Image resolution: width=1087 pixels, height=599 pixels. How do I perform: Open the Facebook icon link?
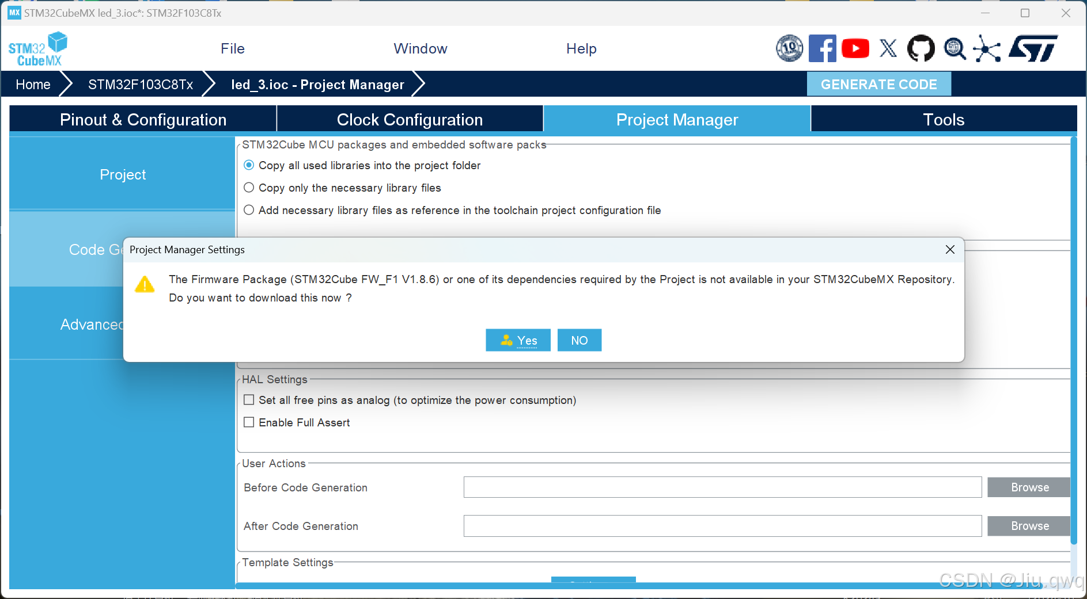pos(823,48)
